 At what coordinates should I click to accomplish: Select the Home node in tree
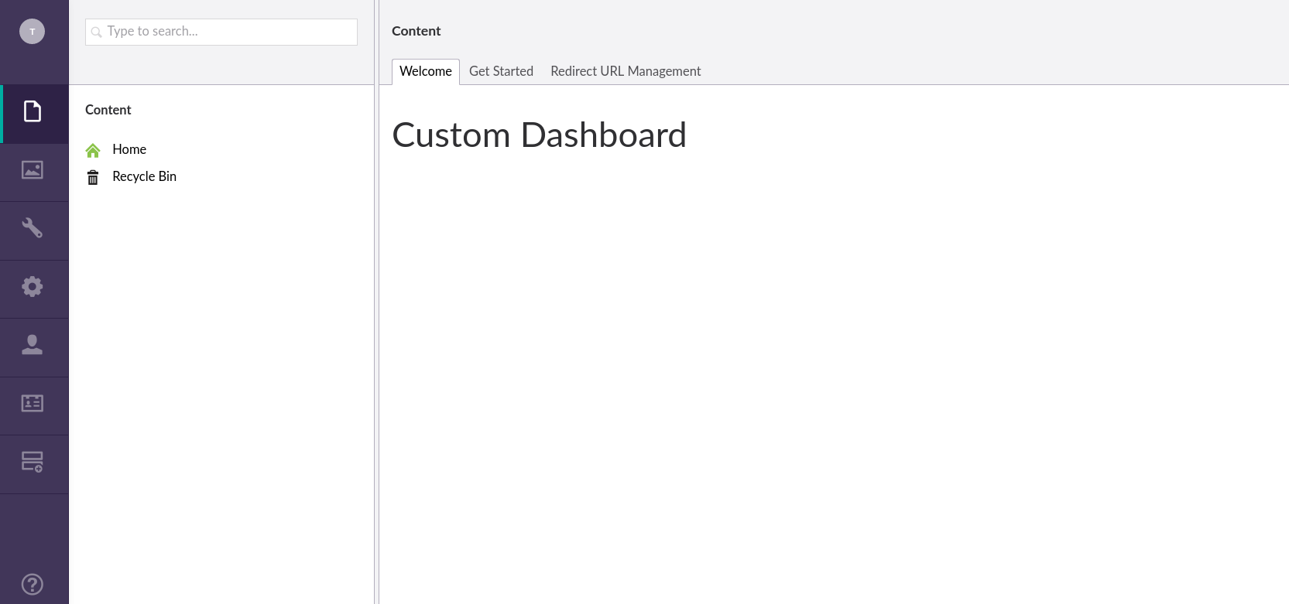[129, 149]
